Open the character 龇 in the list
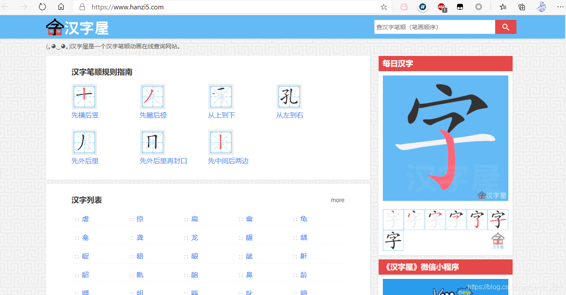 249,256
